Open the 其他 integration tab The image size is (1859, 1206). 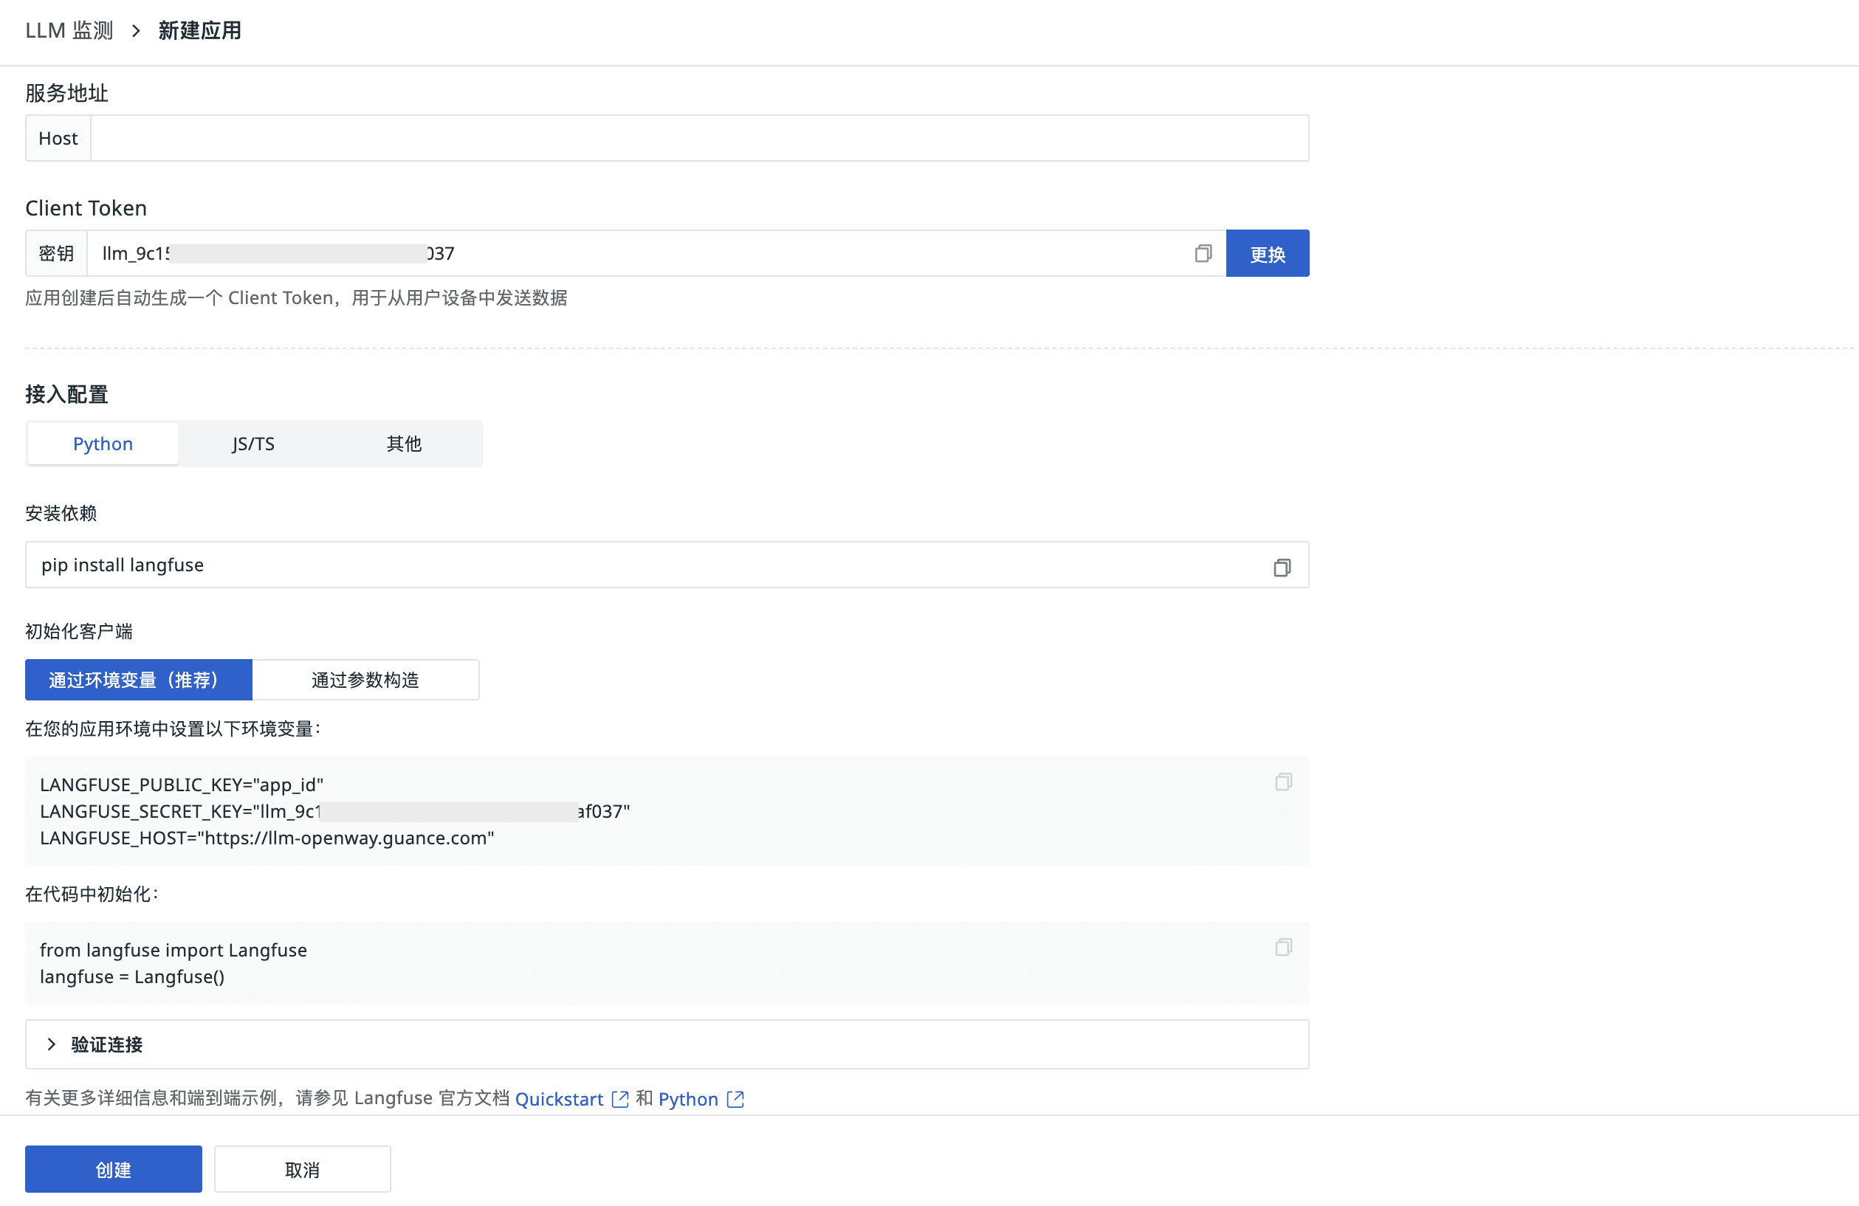point(404,444)
